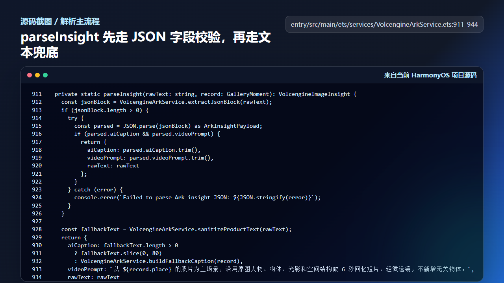The image size is (504, 283).
Task: Click the green window dot
Action: coord(45,75)
